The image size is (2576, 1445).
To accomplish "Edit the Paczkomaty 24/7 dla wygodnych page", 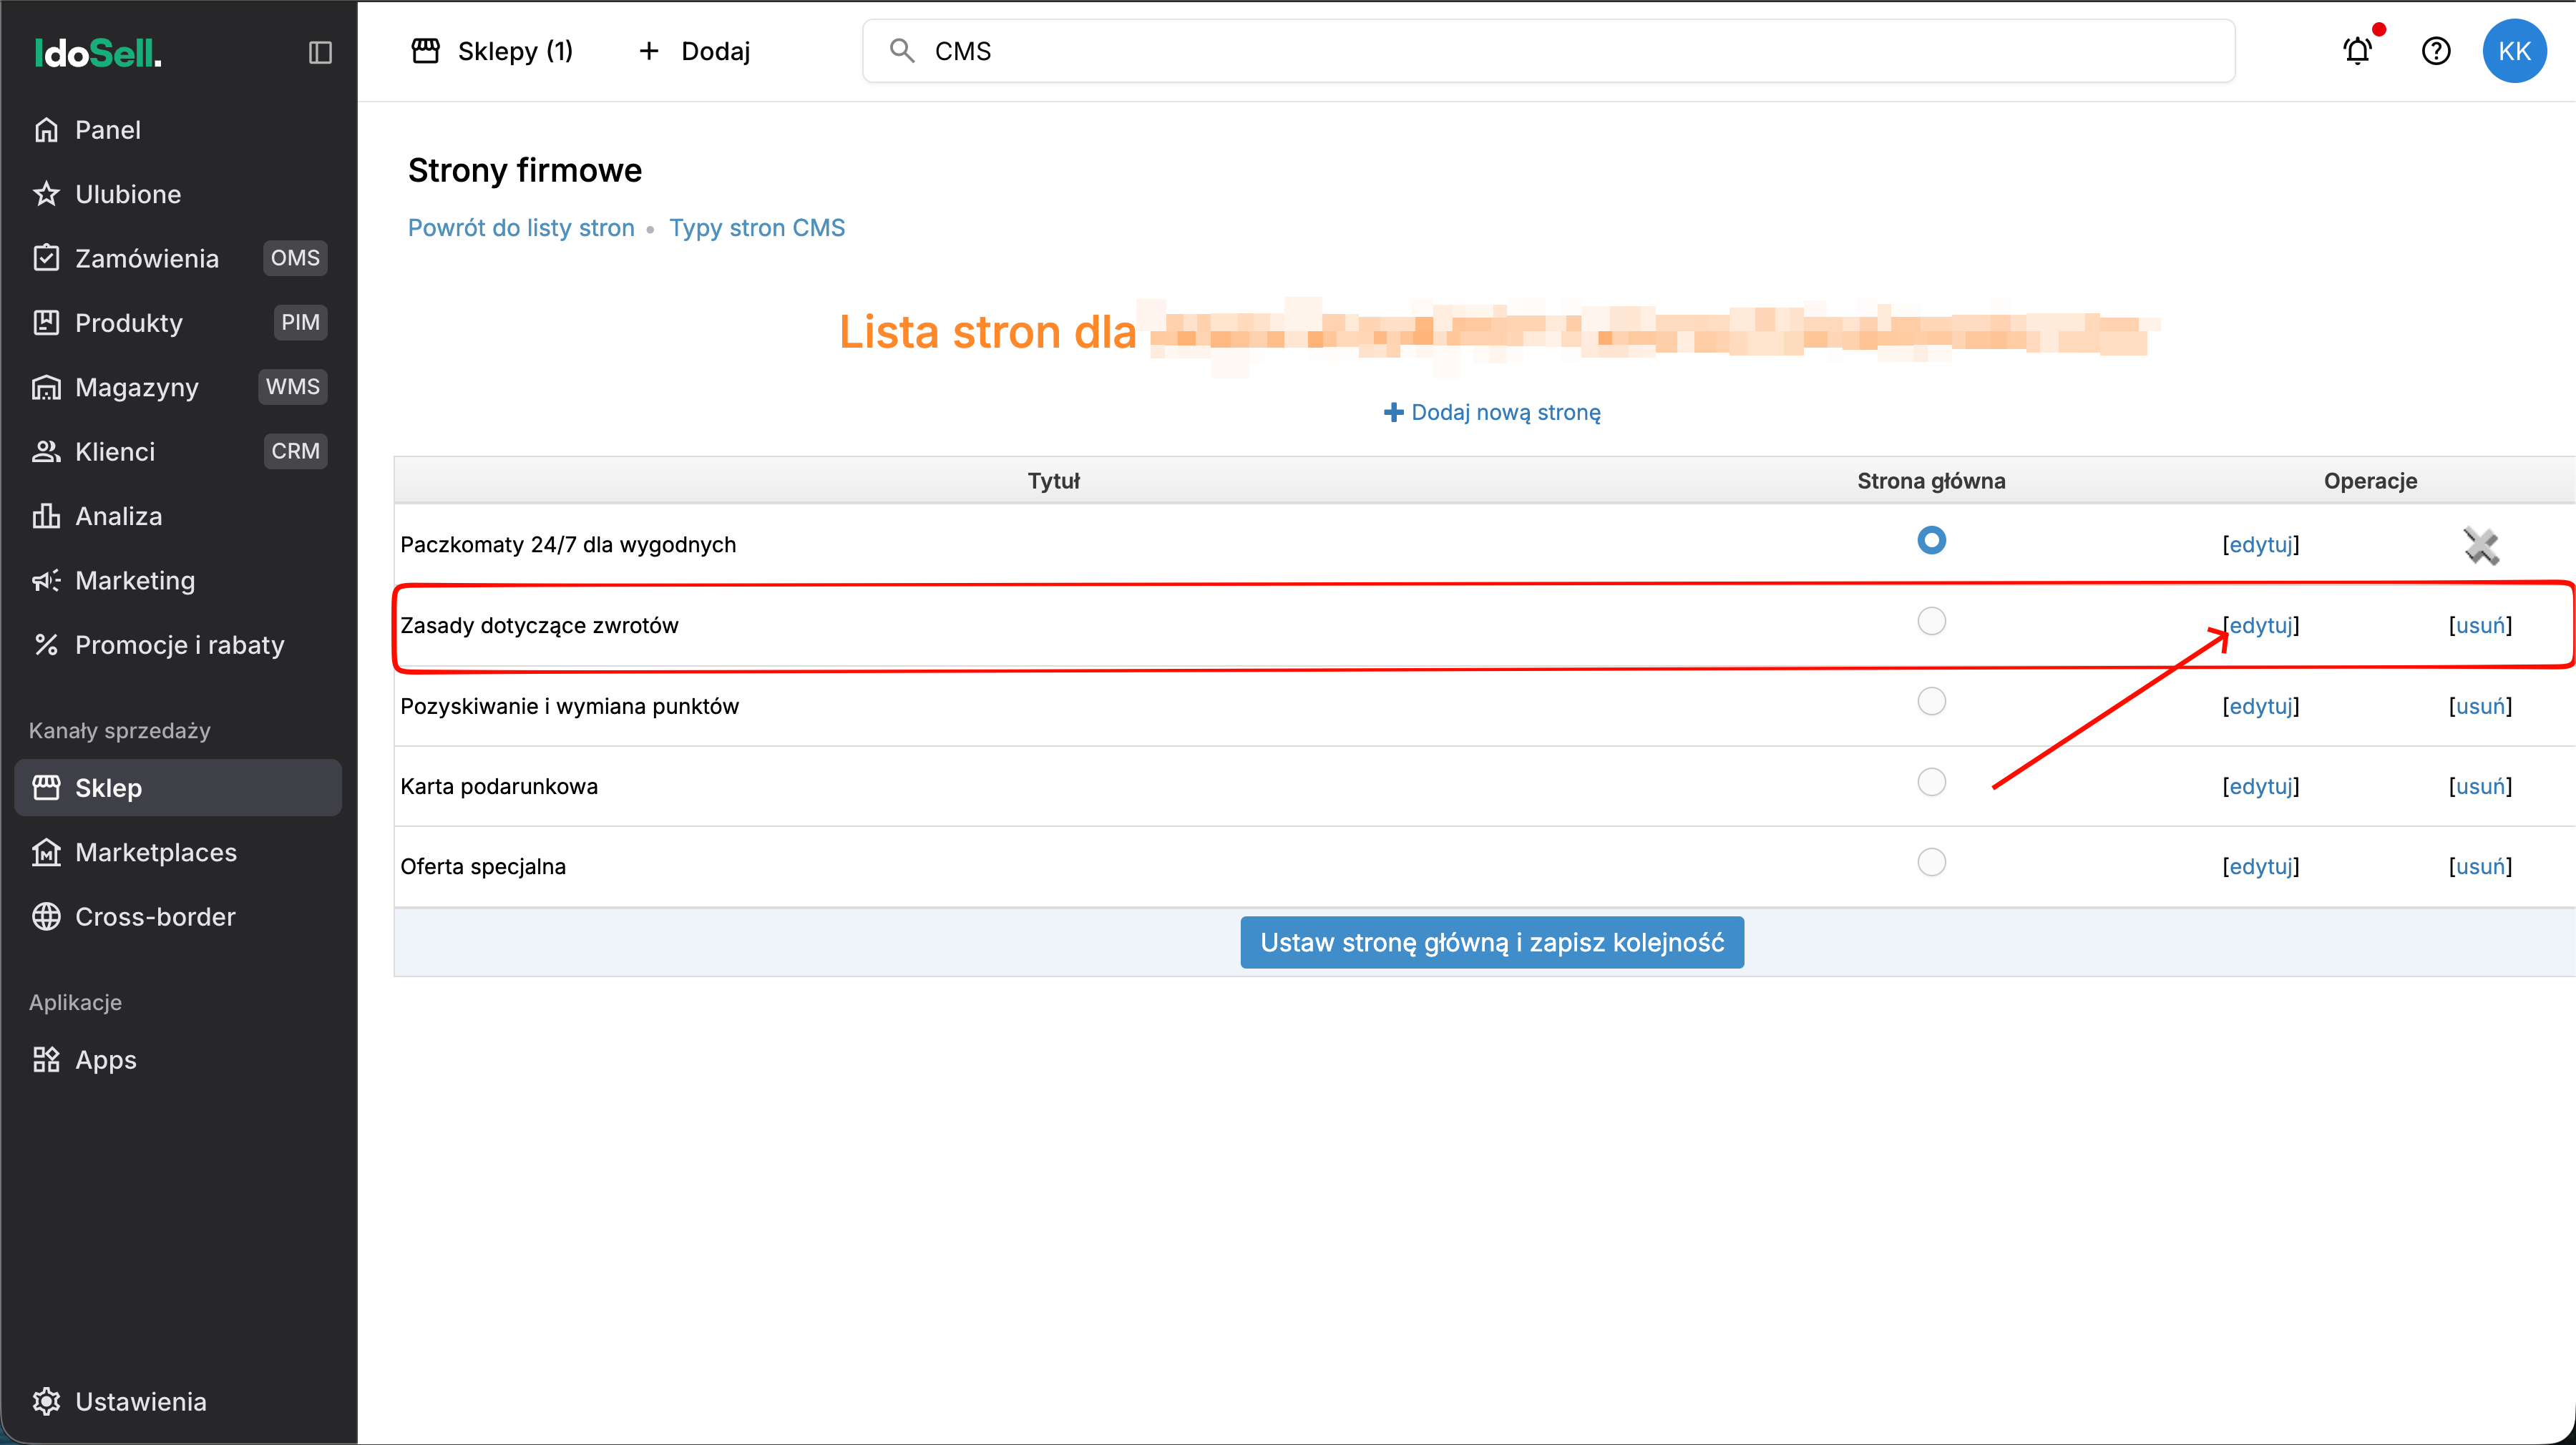I will click(2261, 545).
